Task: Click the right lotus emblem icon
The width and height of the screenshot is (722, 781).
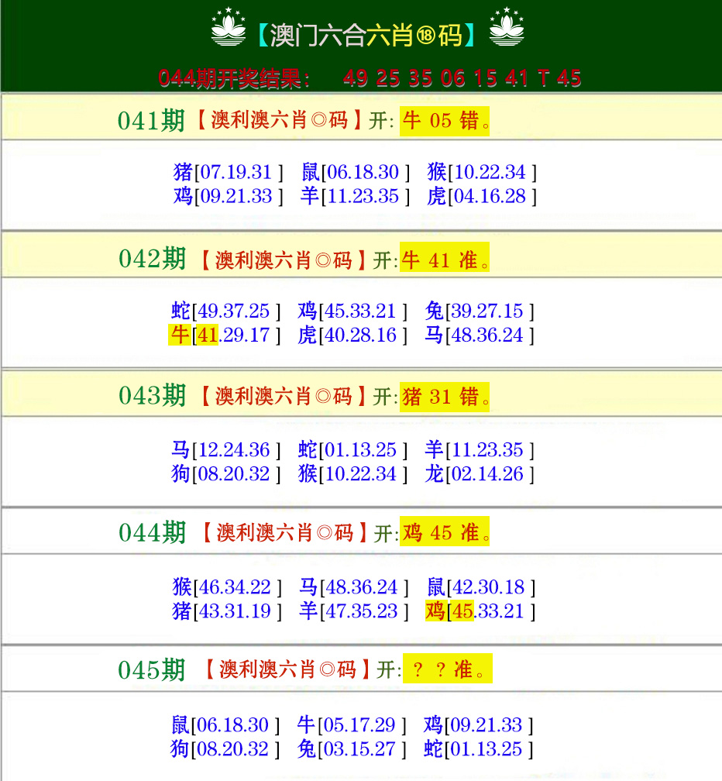Action: click(507, 27)
